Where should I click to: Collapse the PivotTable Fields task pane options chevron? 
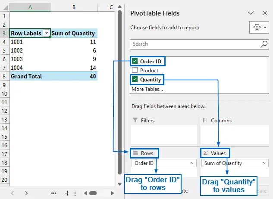[x=251, y=13]
